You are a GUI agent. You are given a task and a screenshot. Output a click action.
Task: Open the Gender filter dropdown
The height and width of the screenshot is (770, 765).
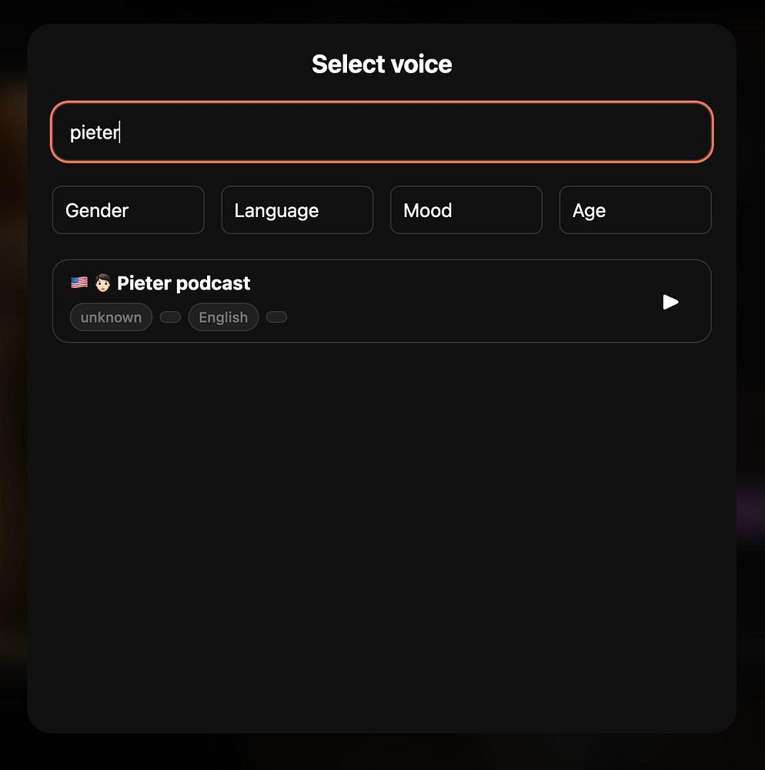click(128, 210)
